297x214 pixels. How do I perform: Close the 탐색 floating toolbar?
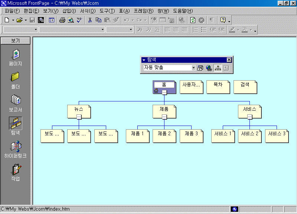pos(229,60)
